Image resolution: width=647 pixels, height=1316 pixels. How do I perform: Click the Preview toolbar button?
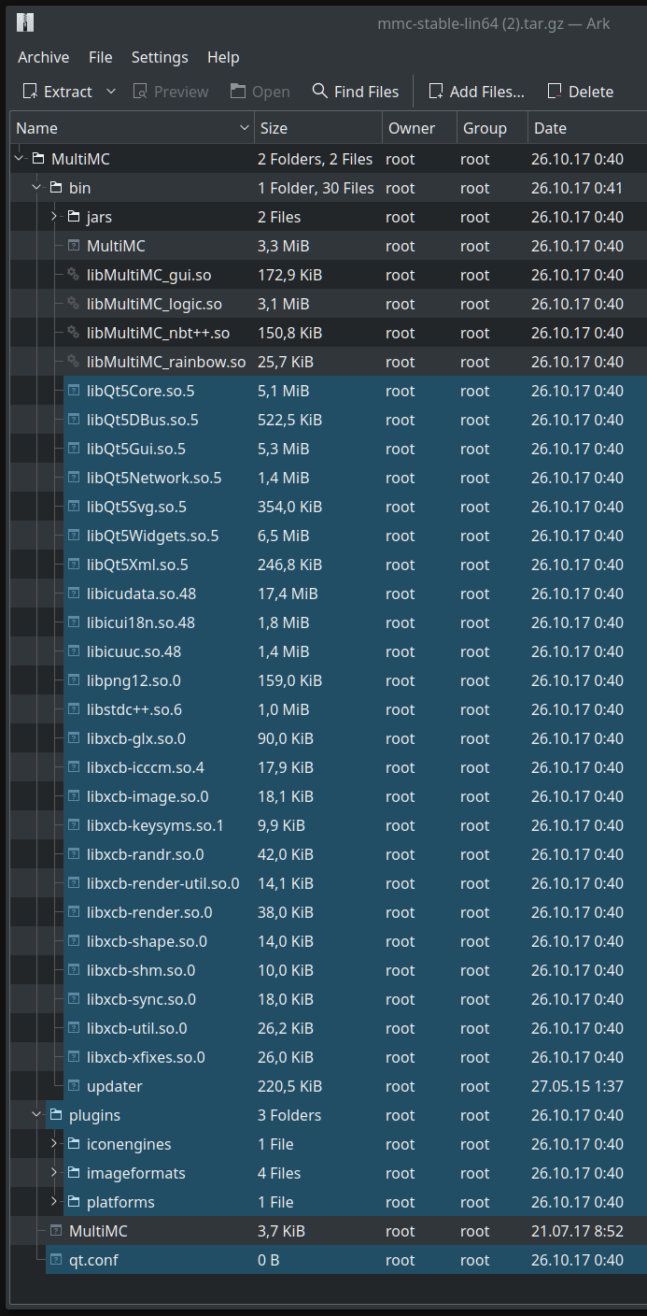click(171, 92)
